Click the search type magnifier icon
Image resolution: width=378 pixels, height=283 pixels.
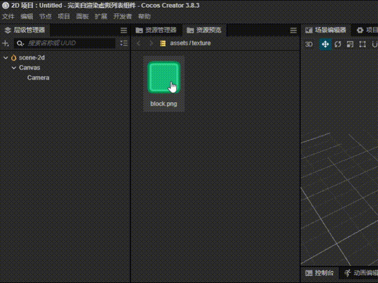(x=20, y=43)
